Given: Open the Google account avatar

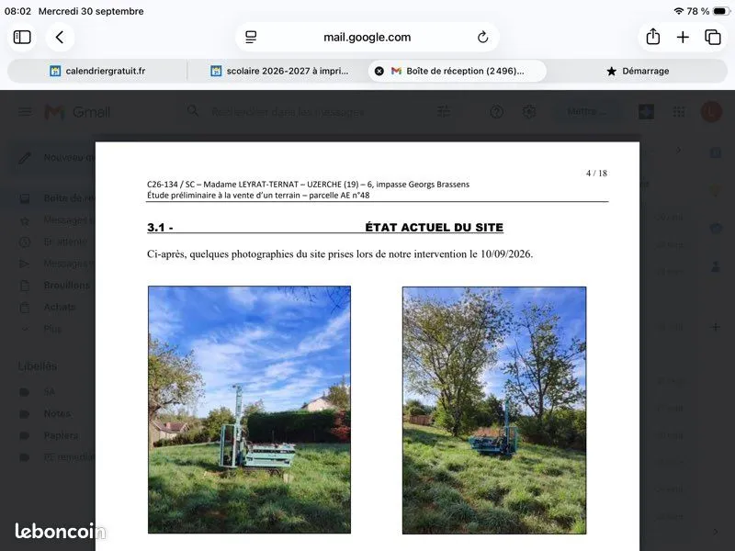Looking at the screenshot, I should pos(711,111).
